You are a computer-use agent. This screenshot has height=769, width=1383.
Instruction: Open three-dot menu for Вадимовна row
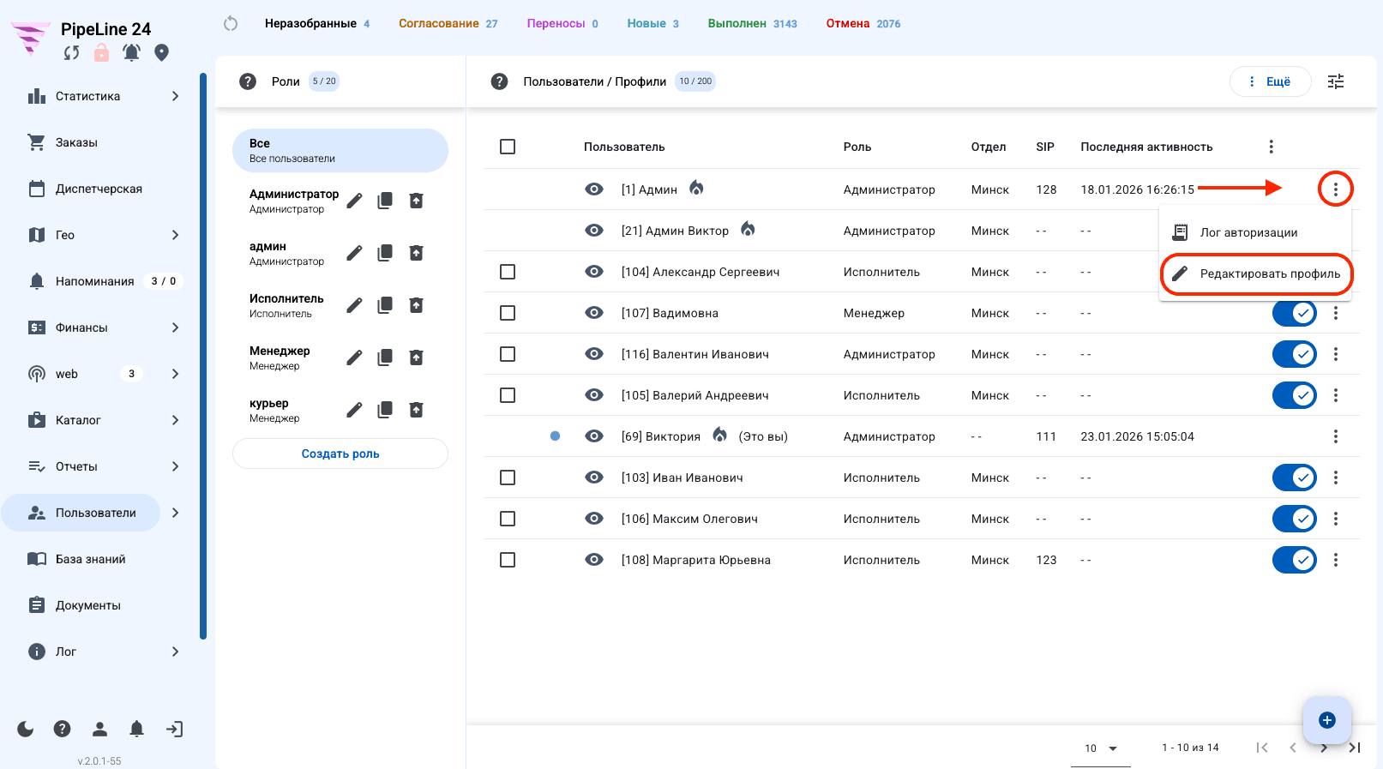1335,313
